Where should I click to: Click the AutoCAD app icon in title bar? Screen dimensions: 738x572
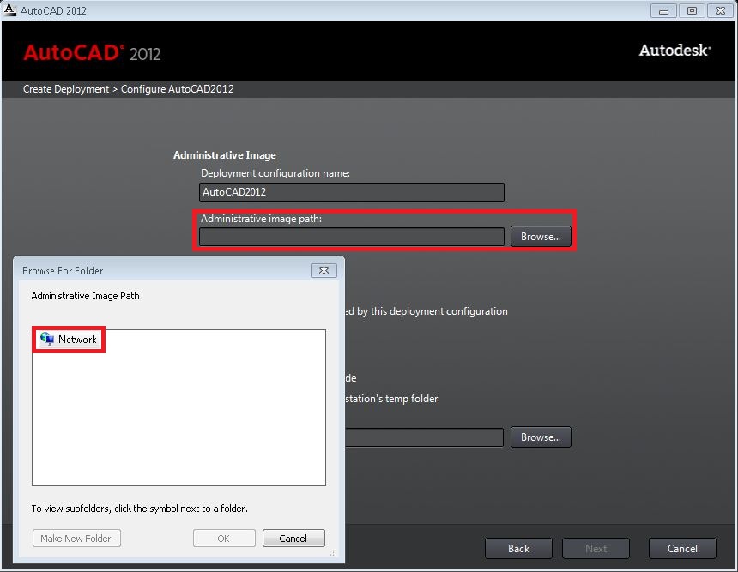pyautogui.click(x=9, y=9)
